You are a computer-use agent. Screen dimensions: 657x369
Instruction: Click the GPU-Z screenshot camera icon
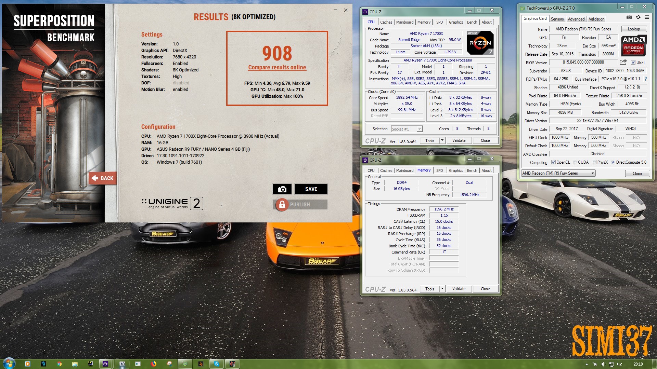629,17
